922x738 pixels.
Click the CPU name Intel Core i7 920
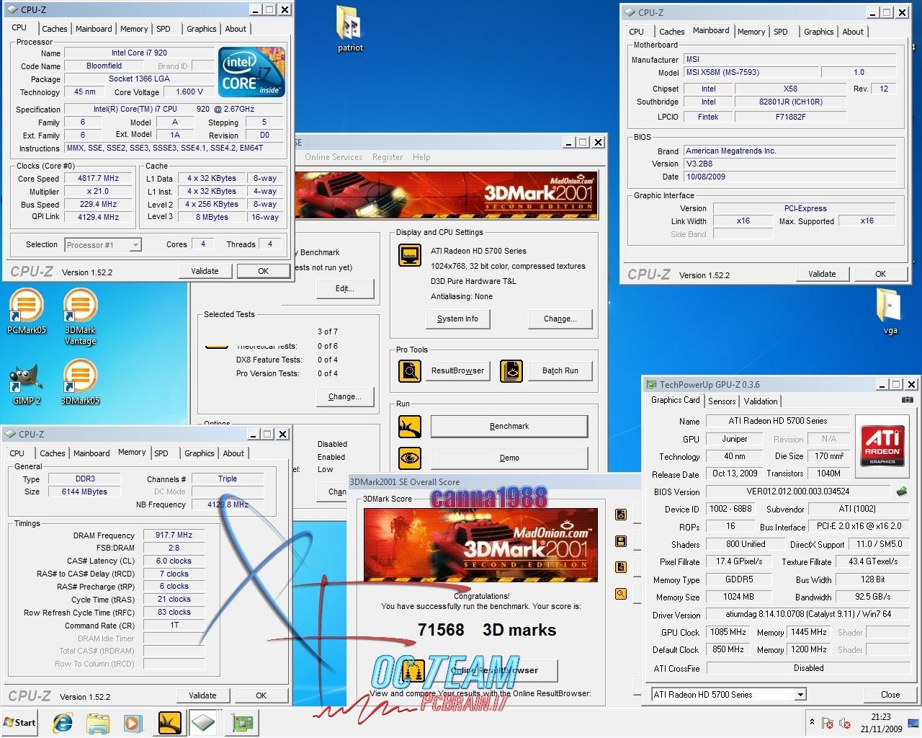tap(139, 53)
